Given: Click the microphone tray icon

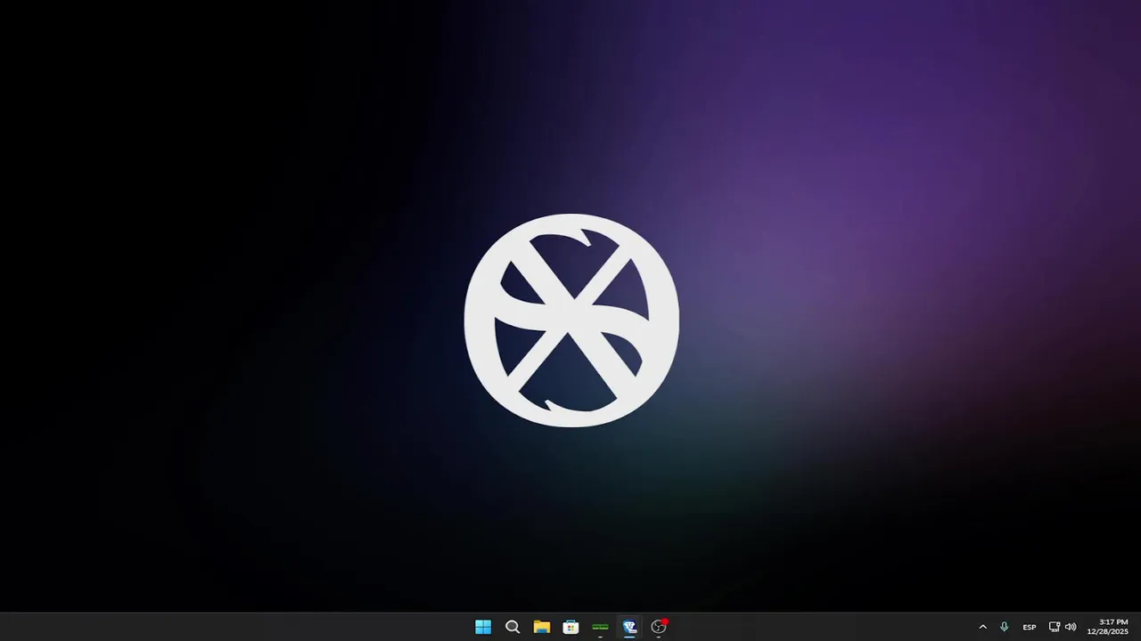Looking at the screenshot, I should [x=1005, y=627].
